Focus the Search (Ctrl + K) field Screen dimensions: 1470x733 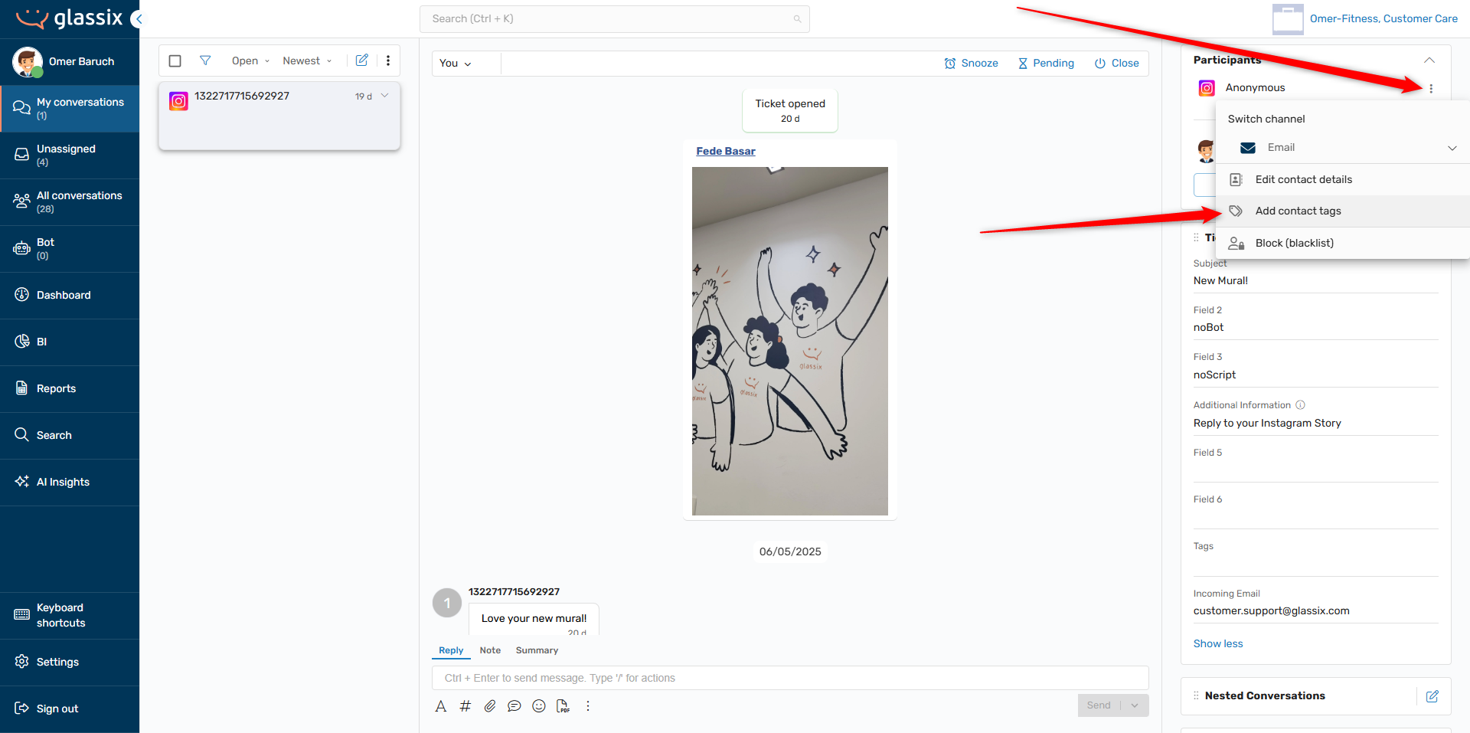pyautogui.click(x=614, y=19)
